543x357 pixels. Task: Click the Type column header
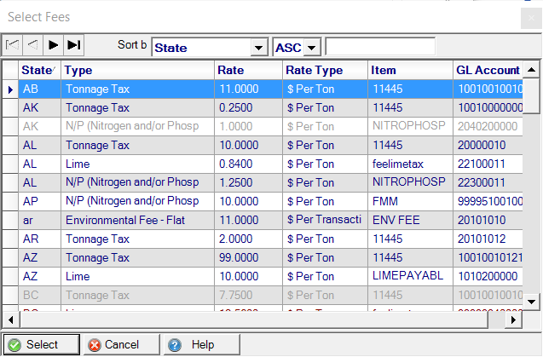tap(136, 70)
